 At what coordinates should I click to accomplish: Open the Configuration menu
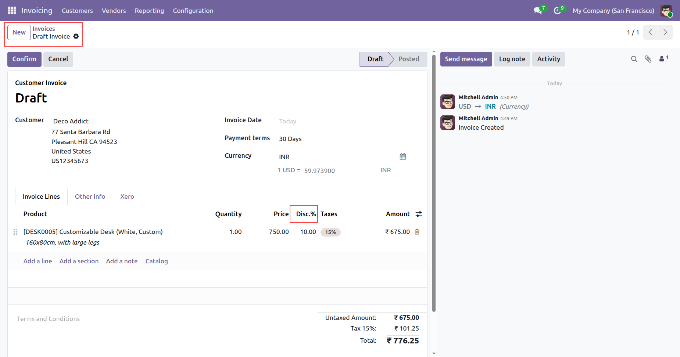coord(193,11)
